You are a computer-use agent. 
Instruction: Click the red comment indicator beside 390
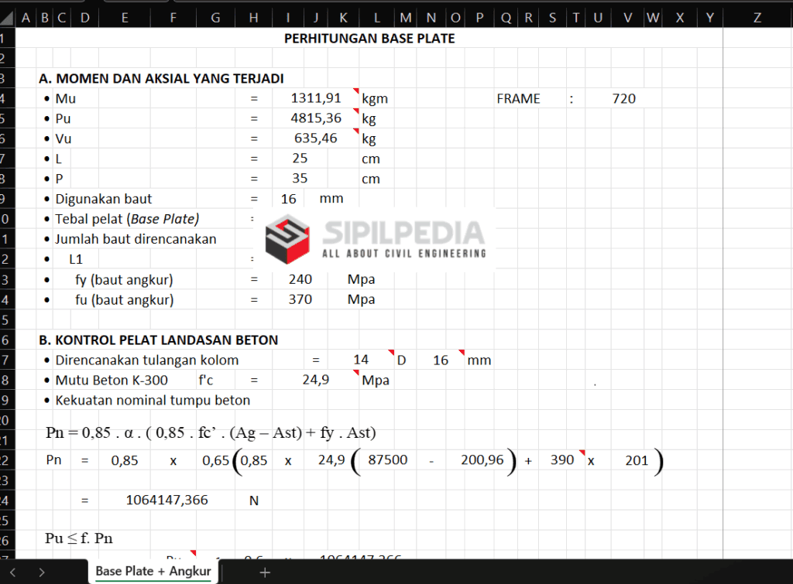pyautogui.click(x=582, y=454)
